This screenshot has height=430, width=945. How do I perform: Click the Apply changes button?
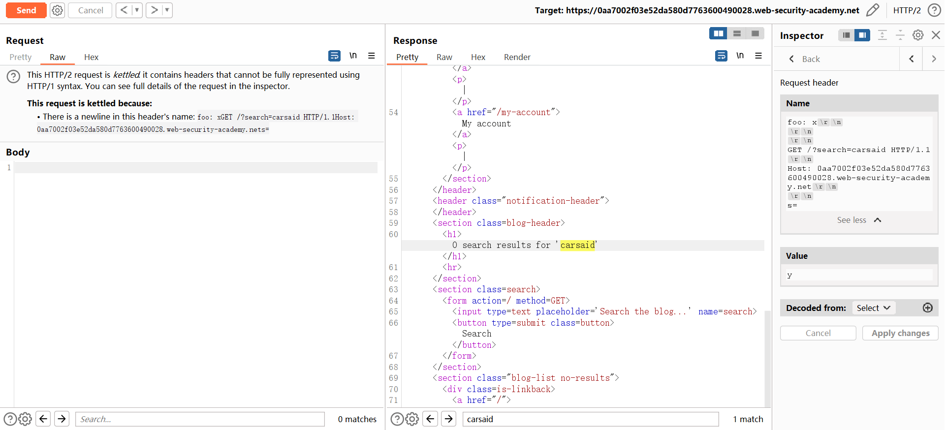coord(900,333)
